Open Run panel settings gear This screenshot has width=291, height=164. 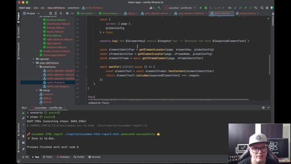point(263,108)
